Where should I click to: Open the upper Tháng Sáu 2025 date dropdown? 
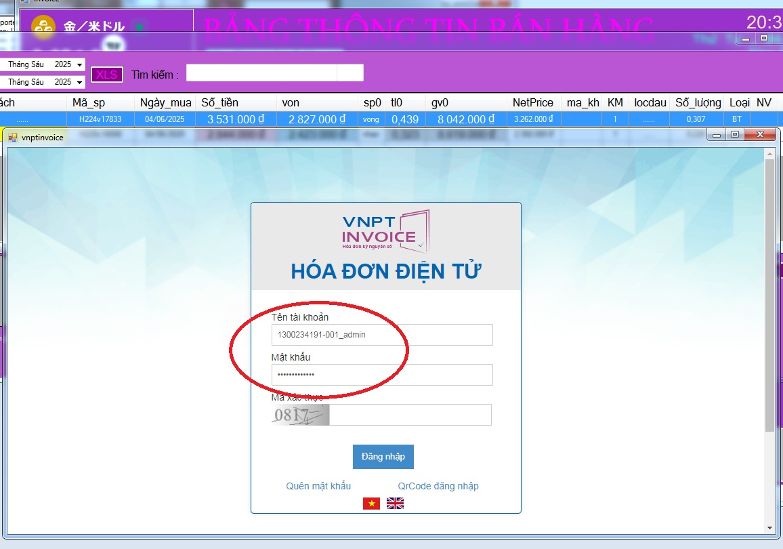[80, 65]
